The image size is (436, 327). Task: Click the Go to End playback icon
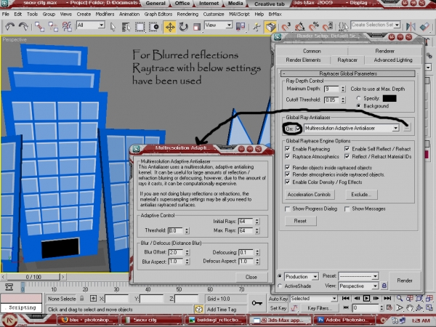pyautogui.click(x=387, y=299)
